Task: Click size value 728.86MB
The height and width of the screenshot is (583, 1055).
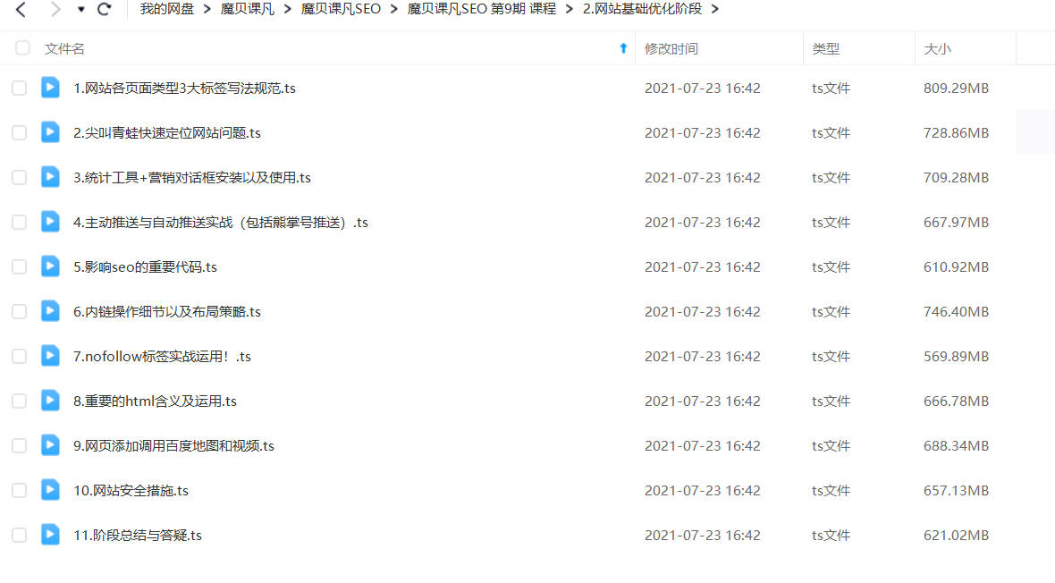Action: [956, 132]
